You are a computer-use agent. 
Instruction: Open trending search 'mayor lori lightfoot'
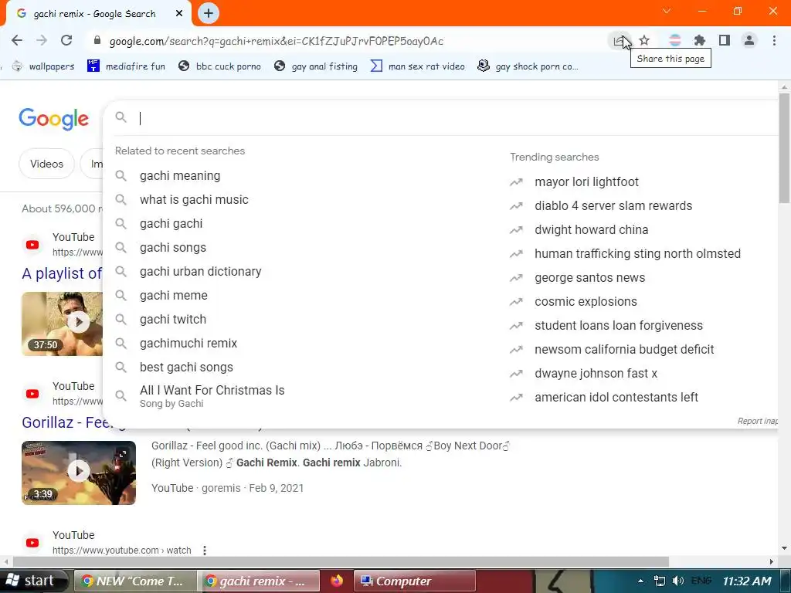pos(586,182)
